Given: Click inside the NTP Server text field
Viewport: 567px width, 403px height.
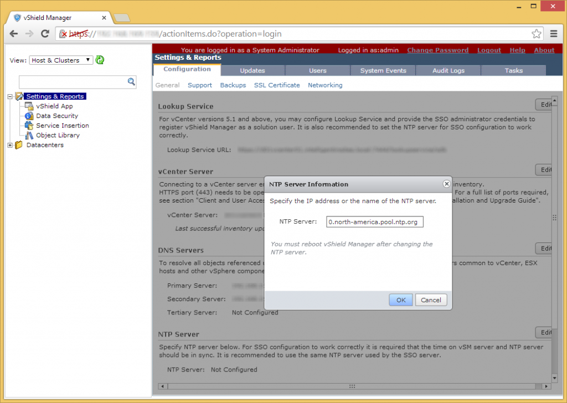Looking at the screenshot, I should [374, 221].
